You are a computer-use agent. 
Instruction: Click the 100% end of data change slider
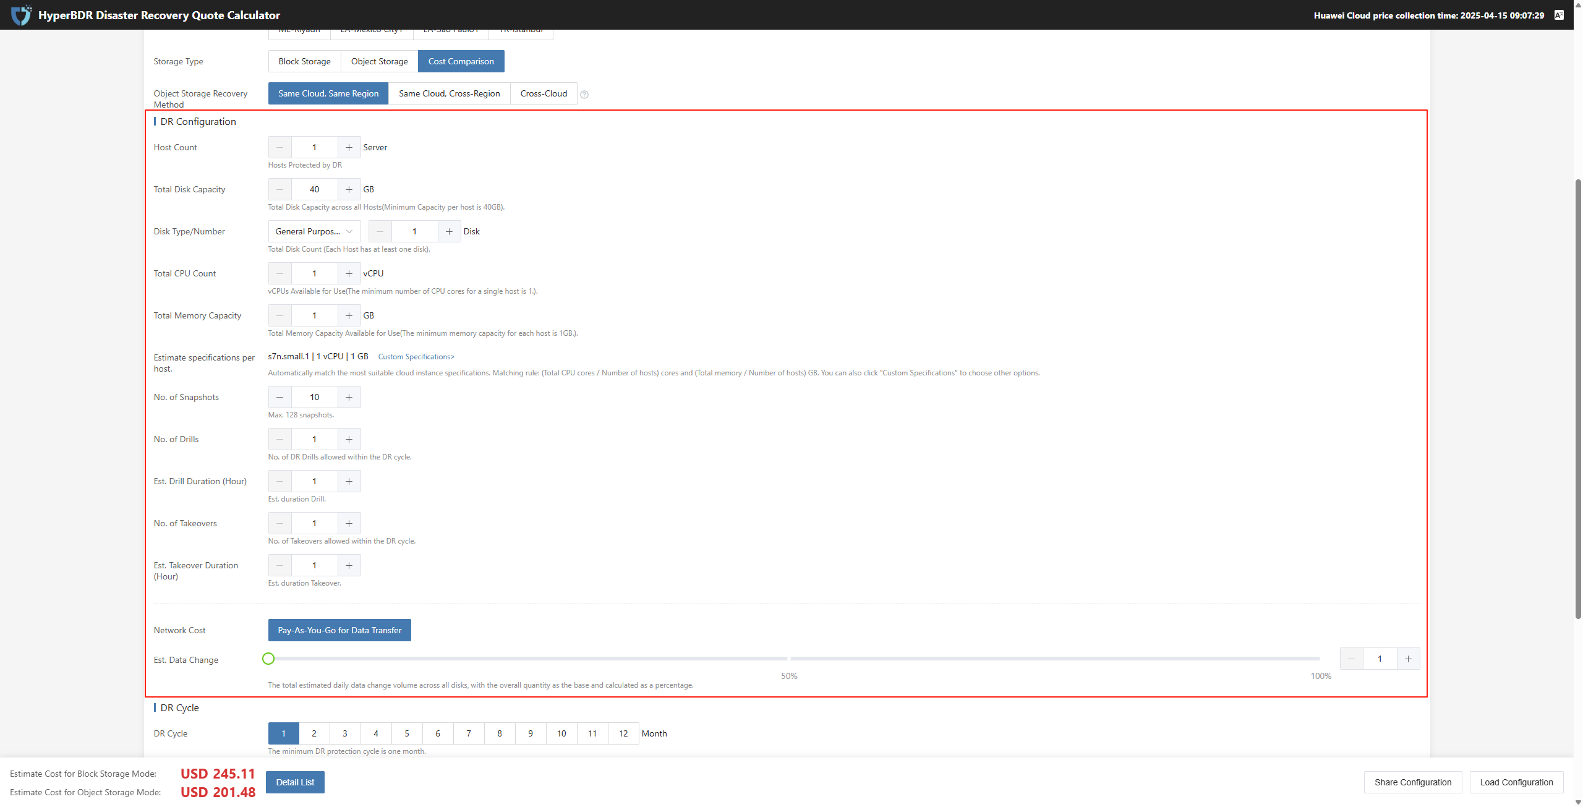tap(1320, 659)
